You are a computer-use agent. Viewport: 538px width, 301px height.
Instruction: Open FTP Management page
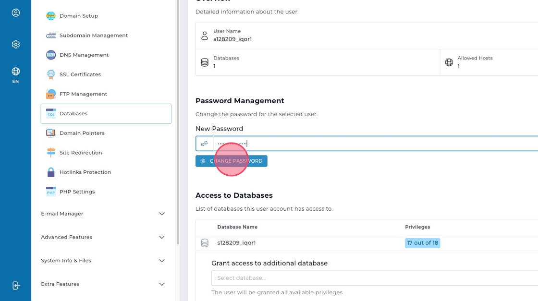83,94
